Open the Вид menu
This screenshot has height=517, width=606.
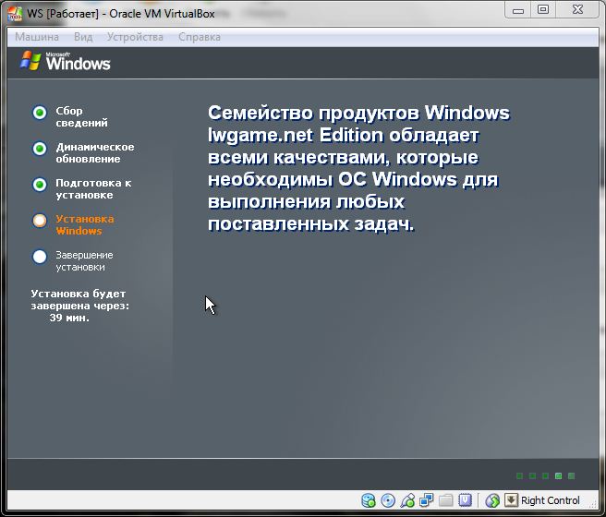point(83,37)
